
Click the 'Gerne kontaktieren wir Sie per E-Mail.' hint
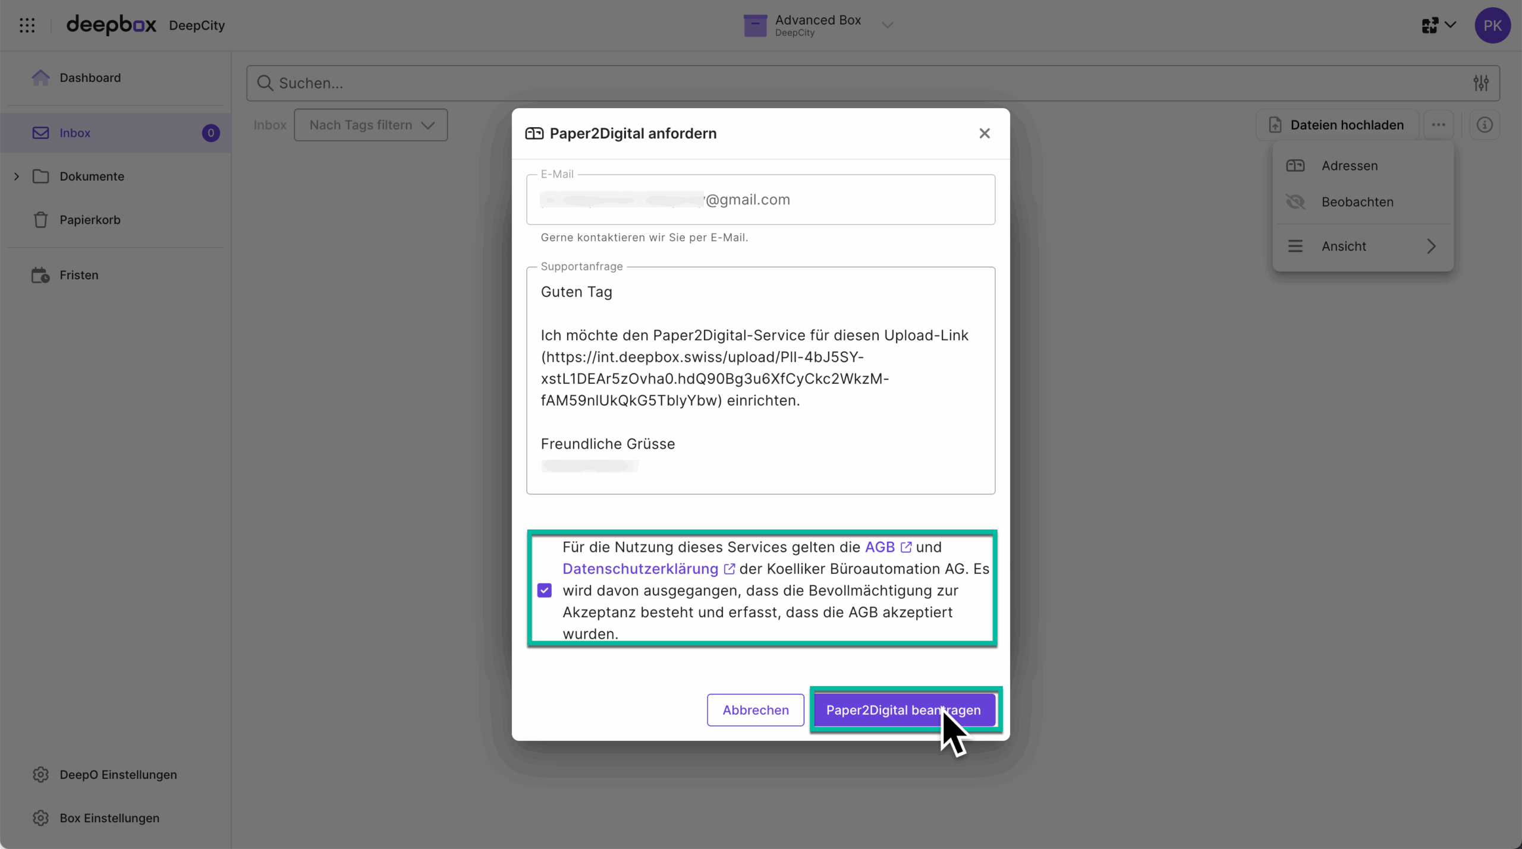click(x=644, y=238)
